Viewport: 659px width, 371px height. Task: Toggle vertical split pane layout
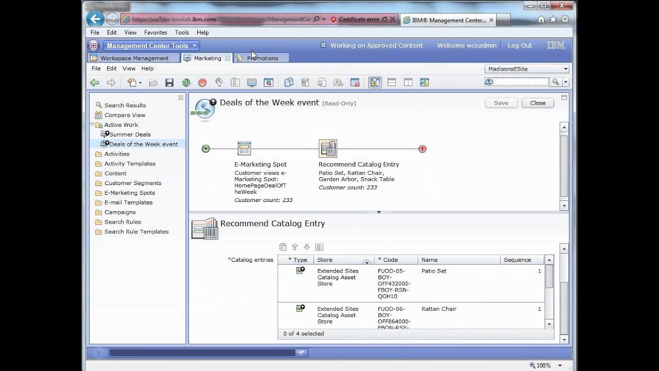pyautogui.click(x=408, y=82)
